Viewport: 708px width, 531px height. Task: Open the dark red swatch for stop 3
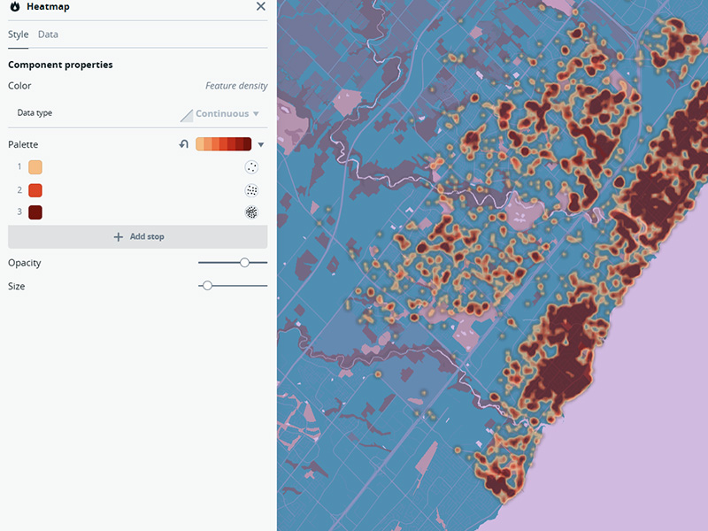[34, 212]
